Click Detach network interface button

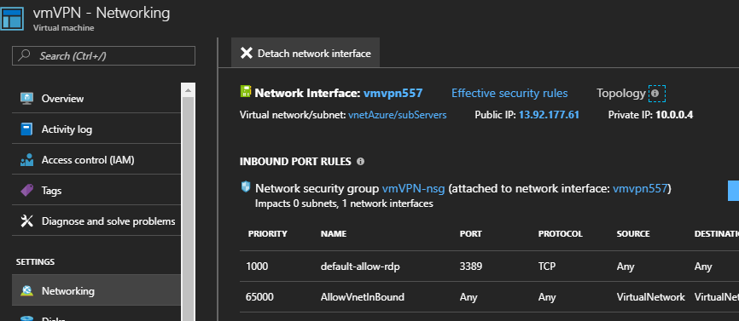click(305, 53)
